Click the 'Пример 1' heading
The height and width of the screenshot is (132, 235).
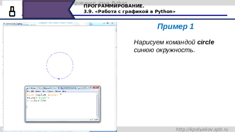click(x=176, y=26)
